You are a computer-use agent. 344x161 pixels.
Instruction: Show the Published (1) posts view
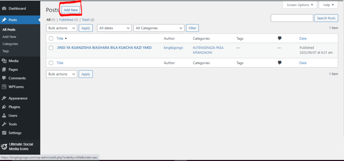tap(69, 20)
